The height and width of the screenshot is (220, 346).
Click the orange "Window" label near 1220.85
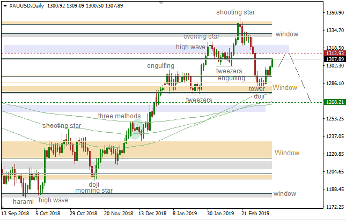[x=286, y=153]
